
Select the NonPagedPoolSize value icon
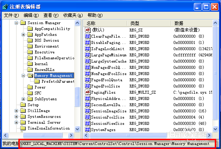87,74
